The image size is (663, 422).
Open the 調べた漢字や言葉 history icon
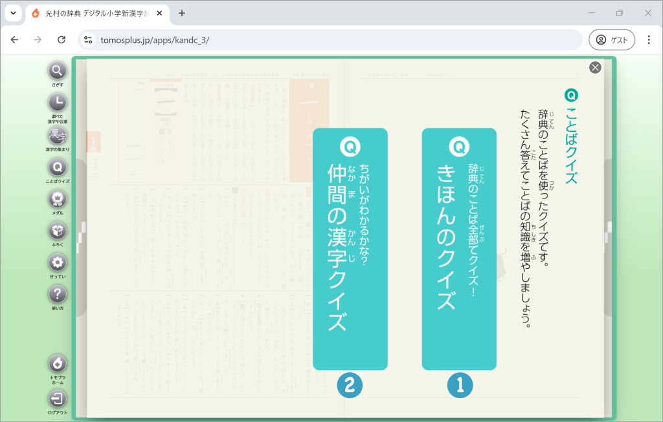58,103
